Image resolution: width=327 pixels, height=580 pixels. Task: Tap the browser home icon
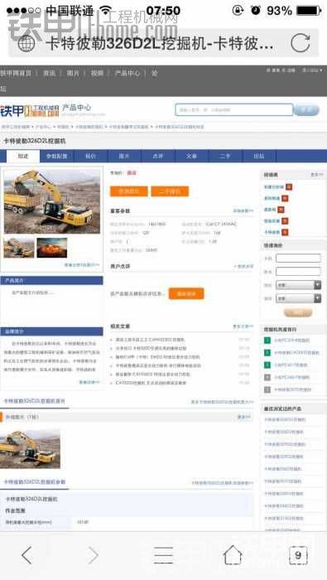click(x=233, y=555)
